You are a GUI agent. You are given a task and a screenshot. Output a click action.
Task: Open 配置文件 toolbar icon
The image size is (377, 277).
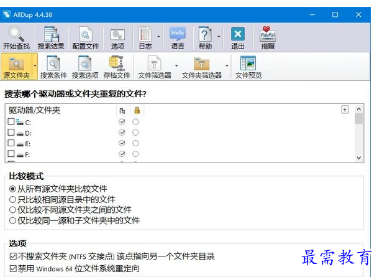pyautogui.click(x=86, y=34)
